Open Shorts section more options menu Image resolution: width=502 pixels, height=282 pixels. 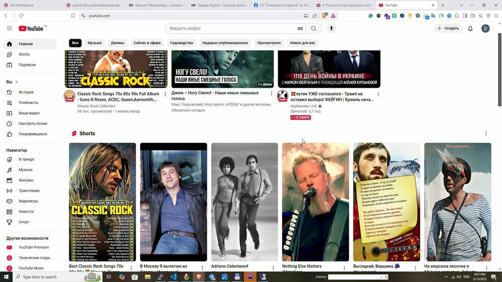pyautogui.click(x=485, y=133)
